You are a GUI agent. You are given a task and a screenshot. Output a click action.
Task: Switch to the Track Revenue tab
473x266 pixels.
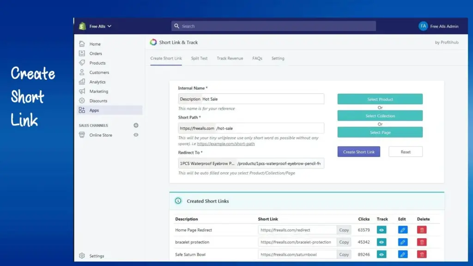(x=230, y=58)
